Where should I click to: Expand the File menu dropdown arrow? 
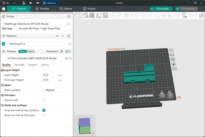click(14, 3)
